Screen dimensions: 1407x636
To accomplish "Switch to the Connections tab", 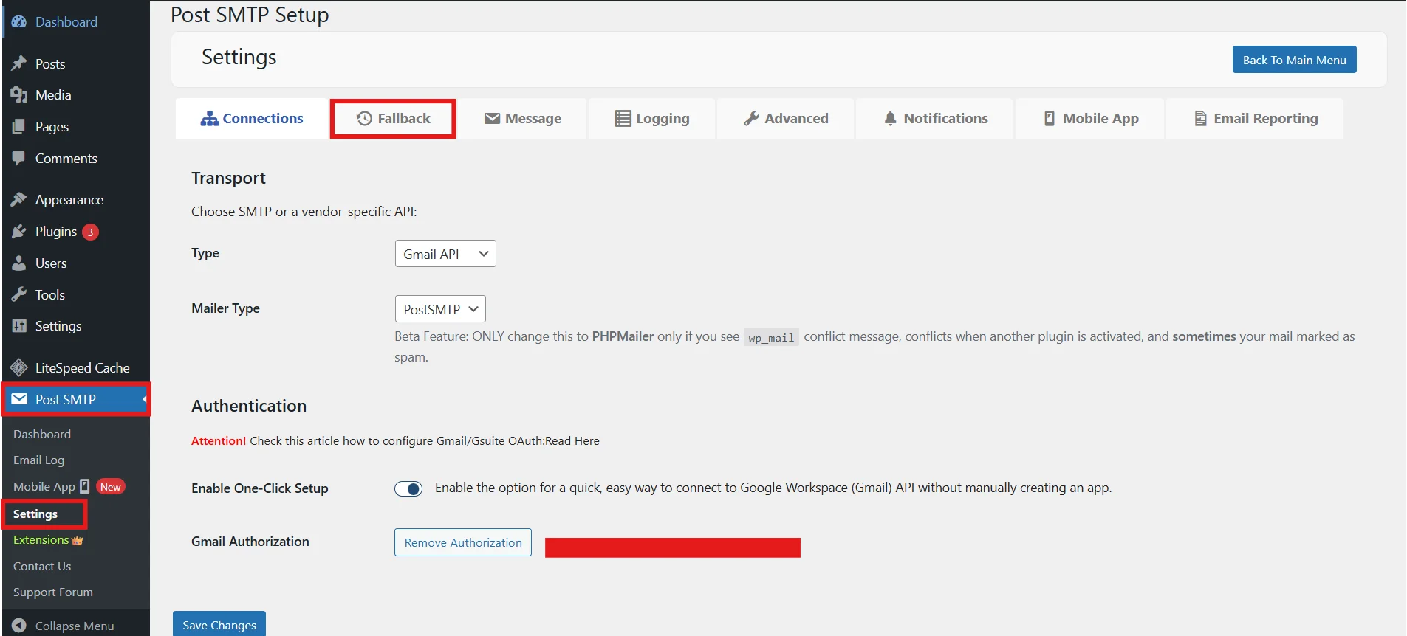I will click(x=252, y=119).
